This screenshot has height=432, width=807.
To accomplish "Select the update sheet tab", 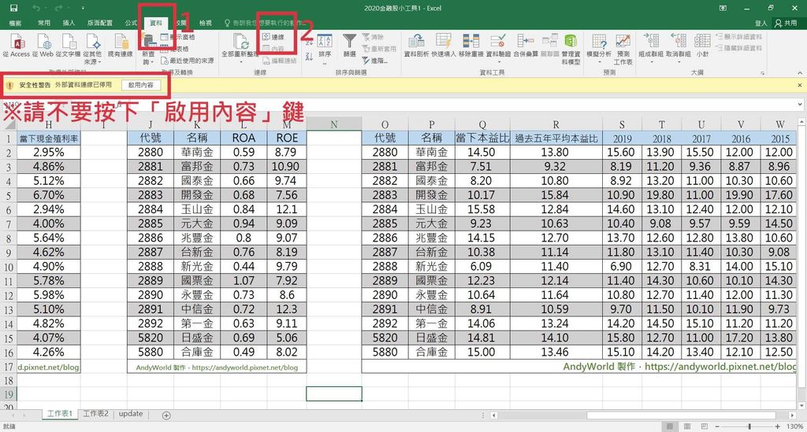I will point(130,413).
